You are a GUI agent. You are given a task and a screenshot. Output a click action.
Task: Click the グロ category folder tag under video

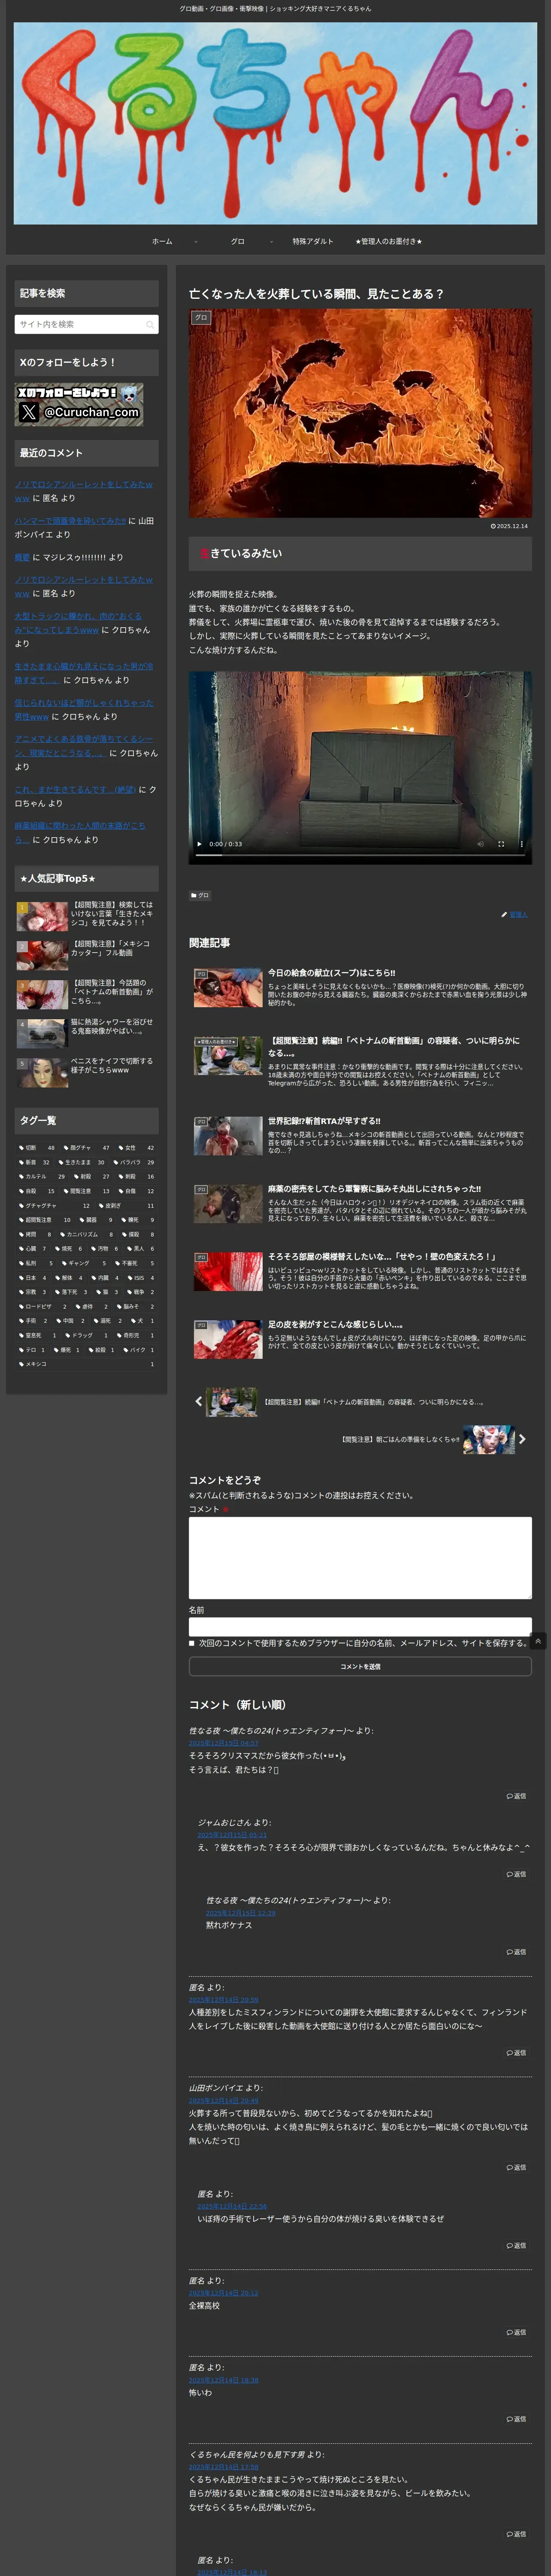[200, 895]
